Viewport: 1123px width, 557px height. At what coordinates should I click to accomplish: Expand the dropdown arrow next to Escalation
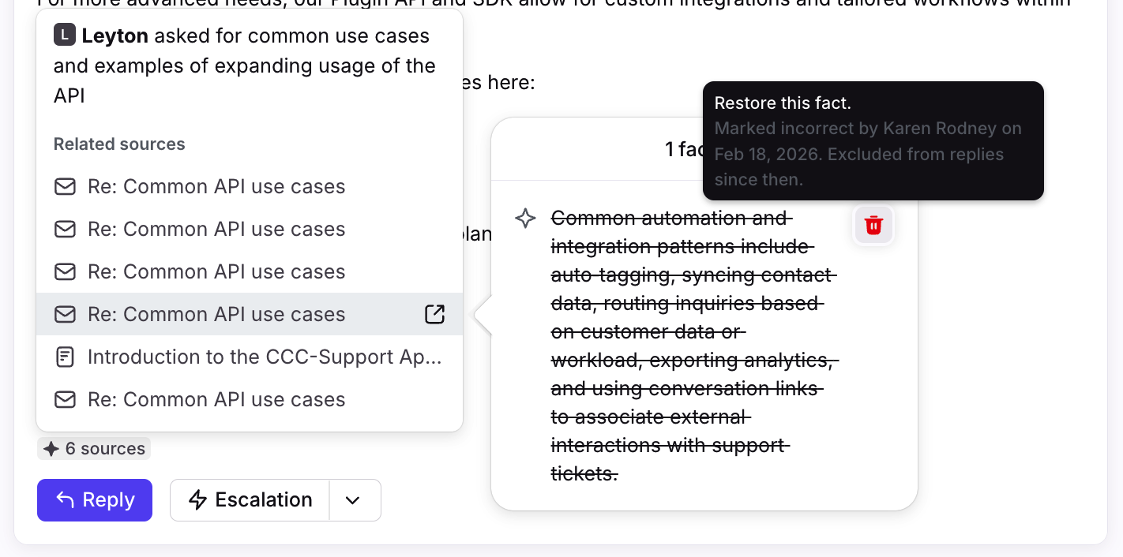tap(353, 500)
